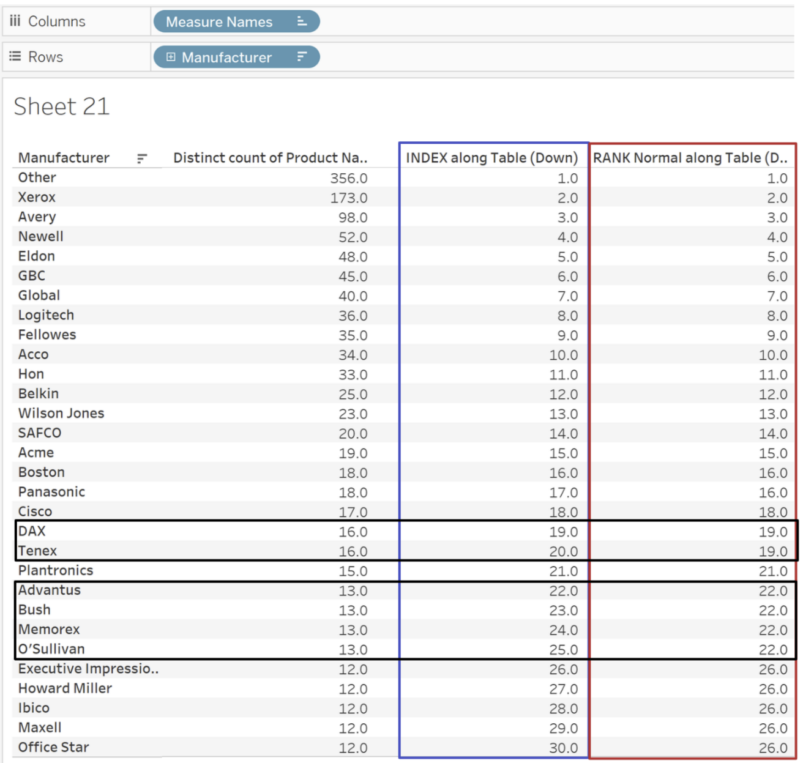Select the Xerox row label
The image size is (803, 763).
point(37,197)
